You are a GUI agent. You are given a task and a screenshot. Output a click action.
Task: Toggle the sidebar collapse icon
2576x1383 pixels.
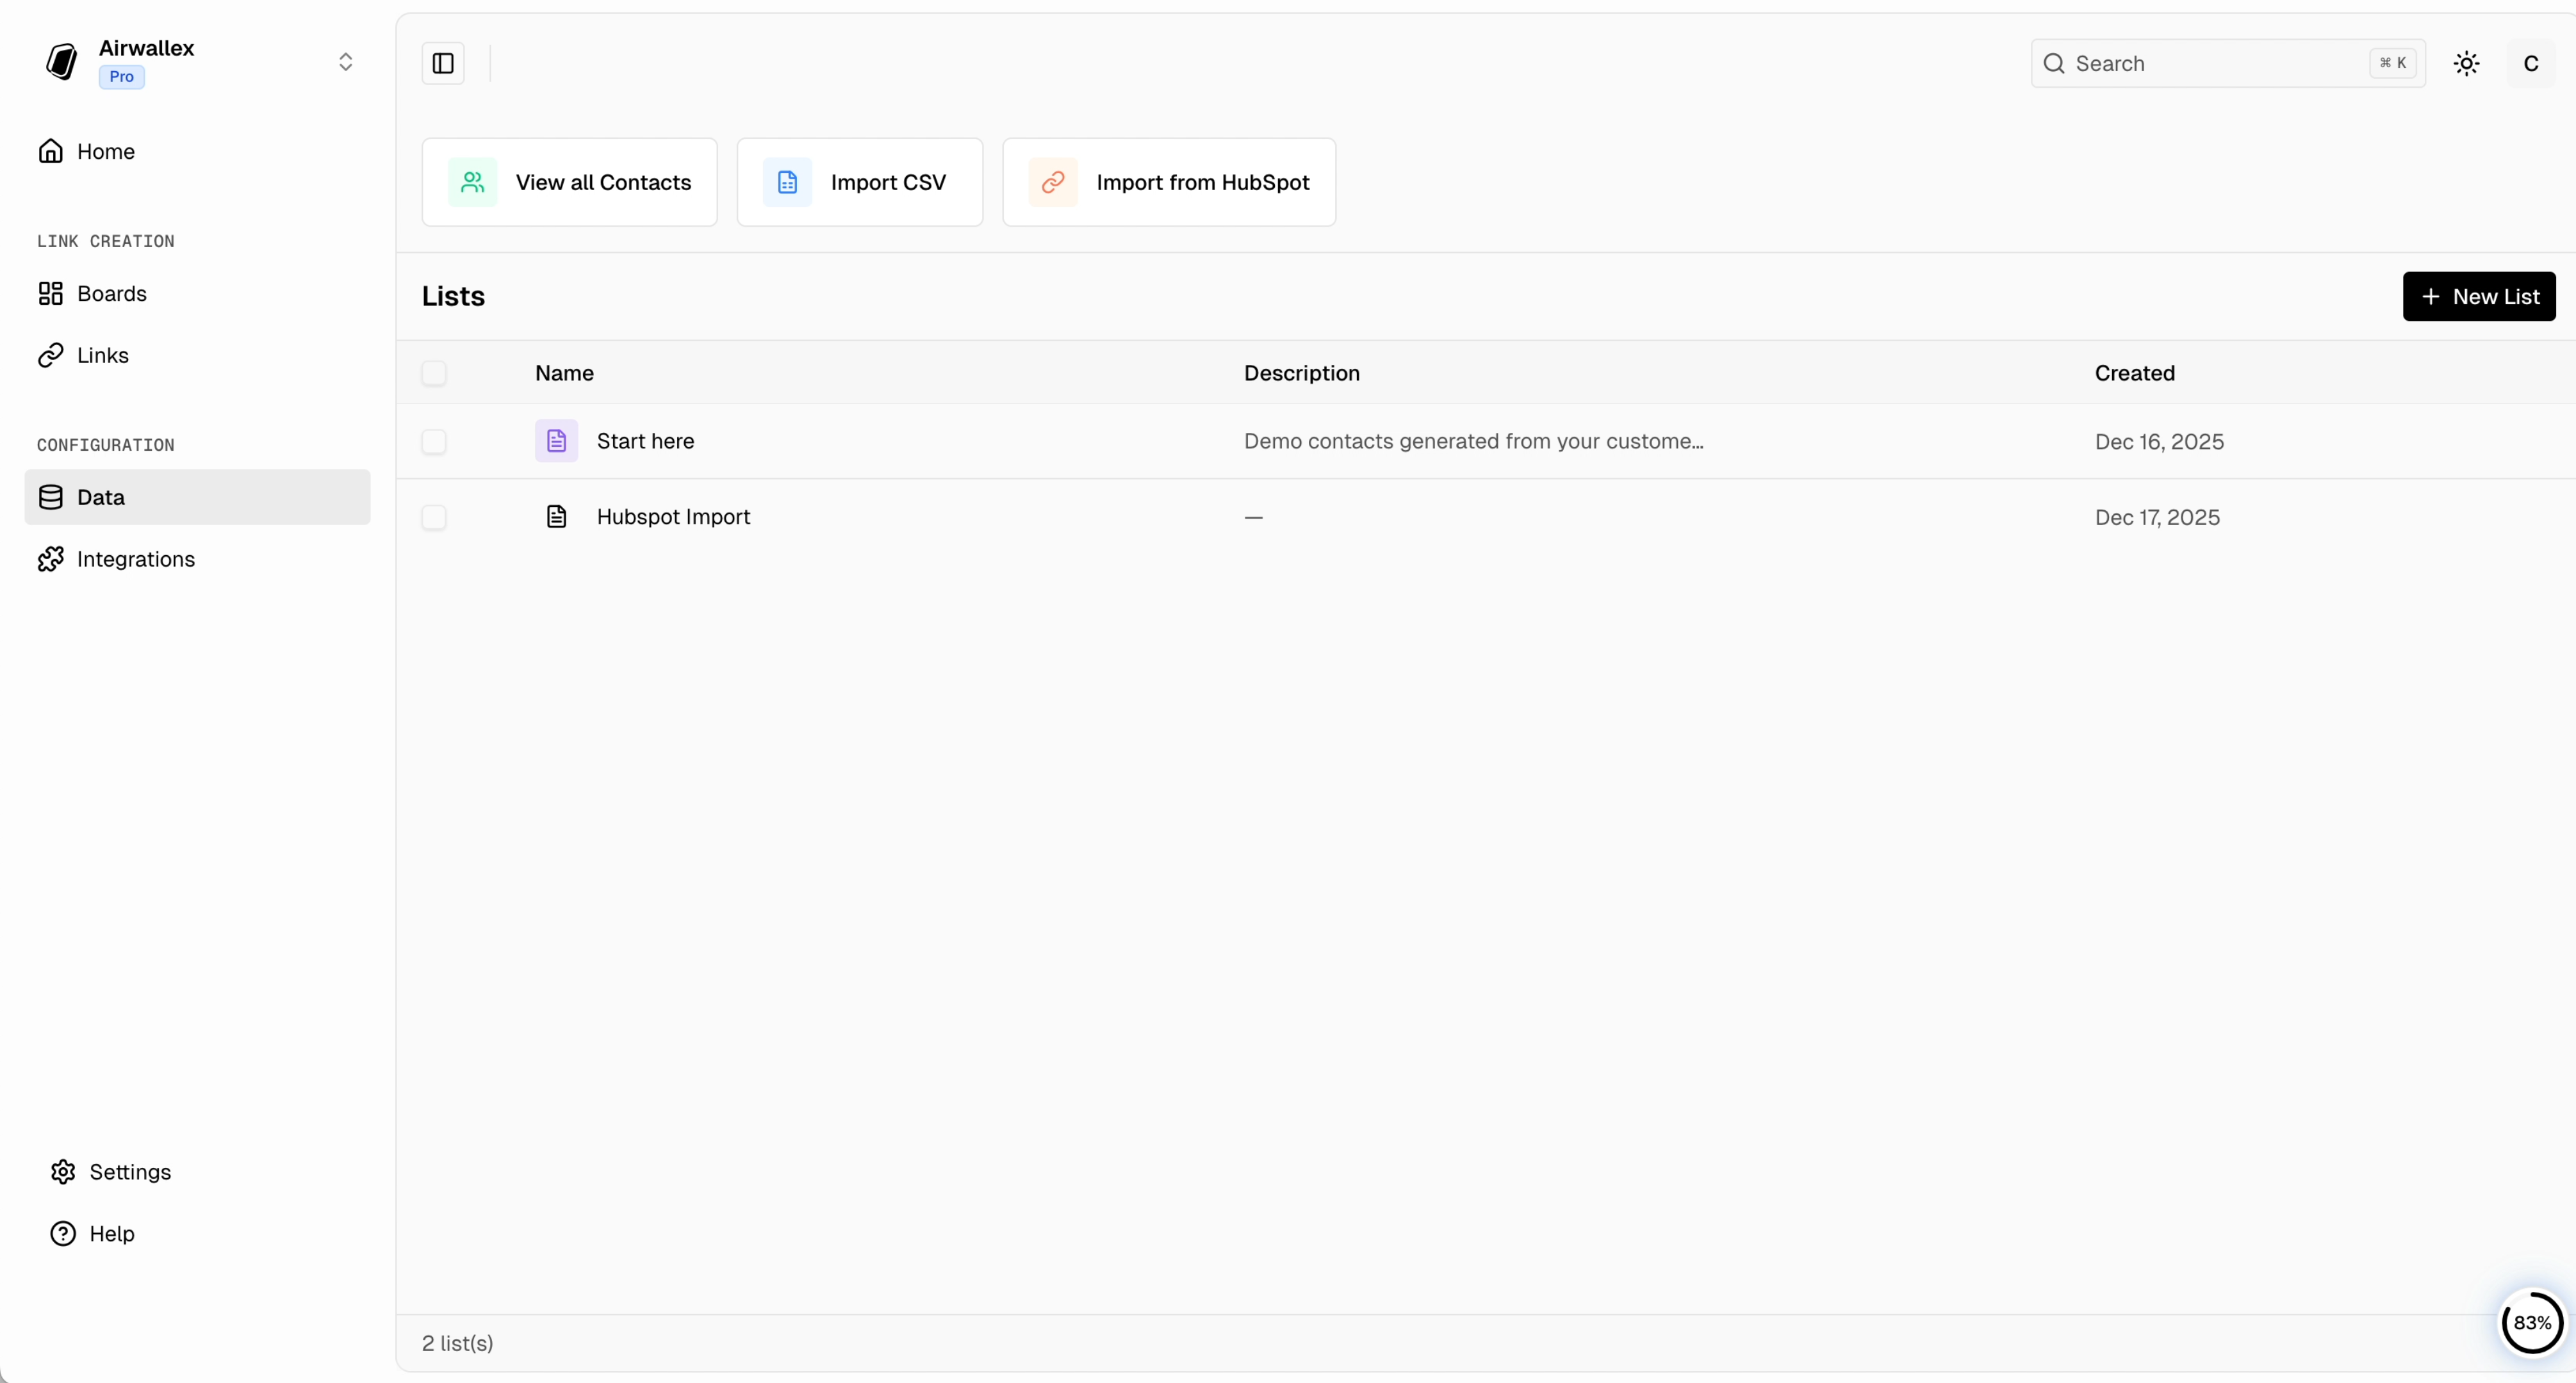coord(442,63)
